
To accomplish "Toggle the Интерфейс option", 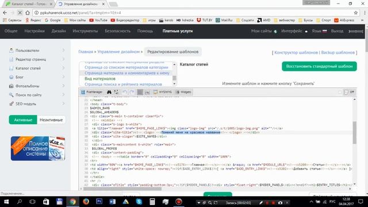I will click(294, 31).
